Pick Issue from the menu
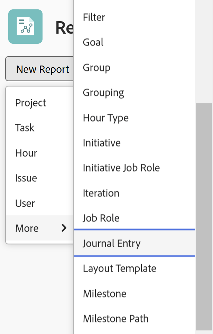213x334 pixels. click(26, 178)
